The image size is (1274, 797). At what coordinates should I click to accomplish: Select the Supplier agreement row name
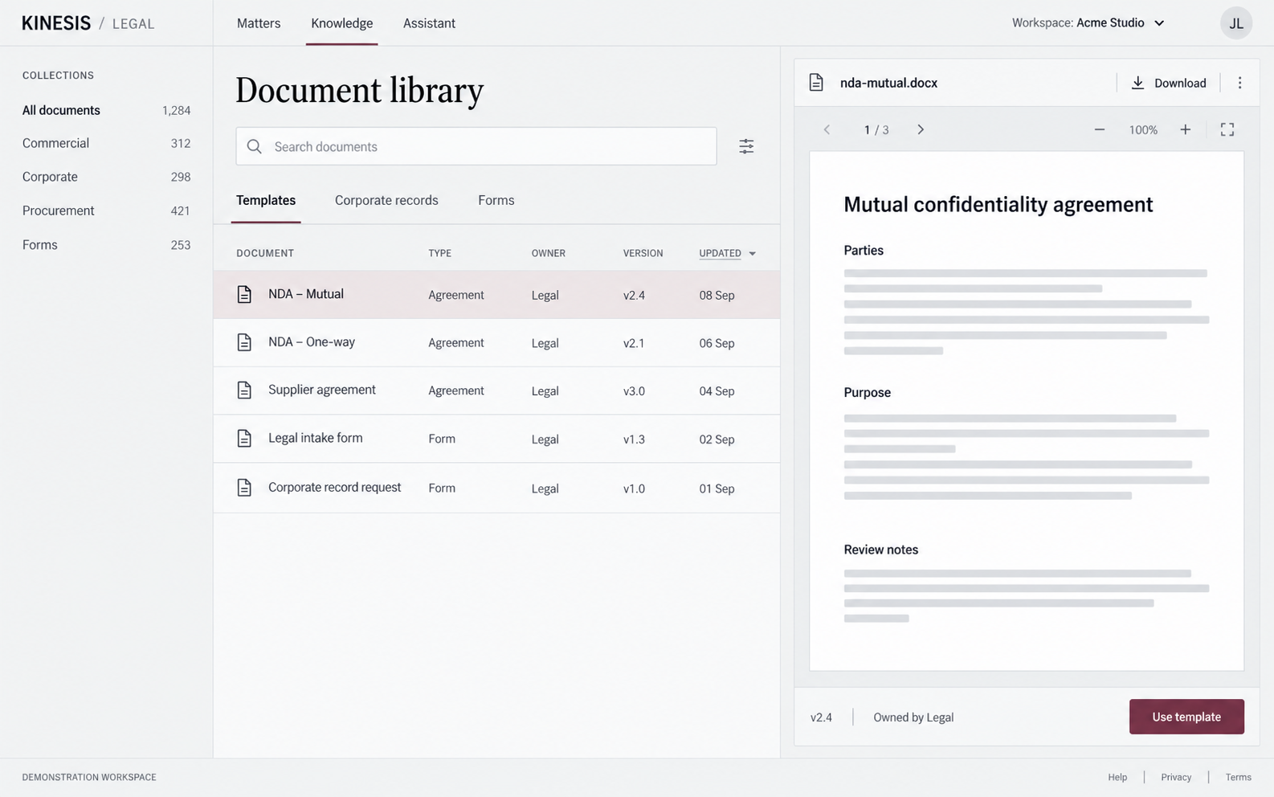pos(322,390)
